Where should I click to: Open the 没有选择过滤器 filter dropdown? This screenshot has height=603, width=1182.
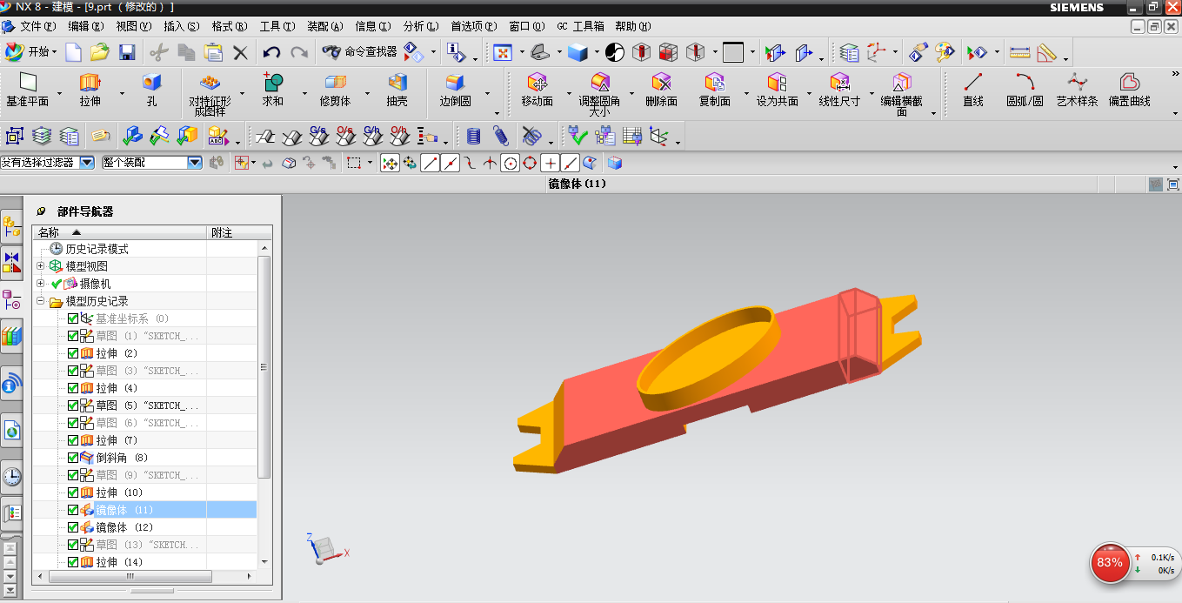point(87,162)
